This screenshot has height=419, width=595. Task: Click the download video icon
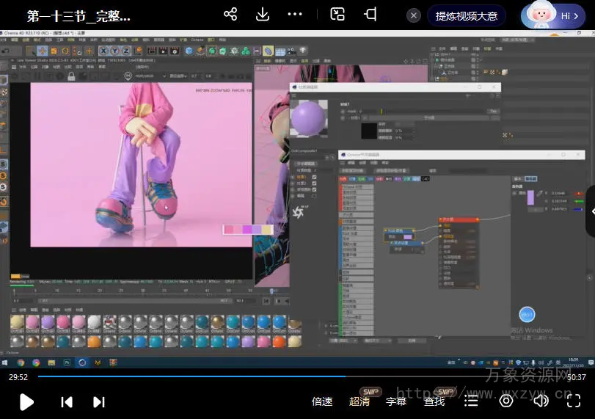(x=263, y=15)
